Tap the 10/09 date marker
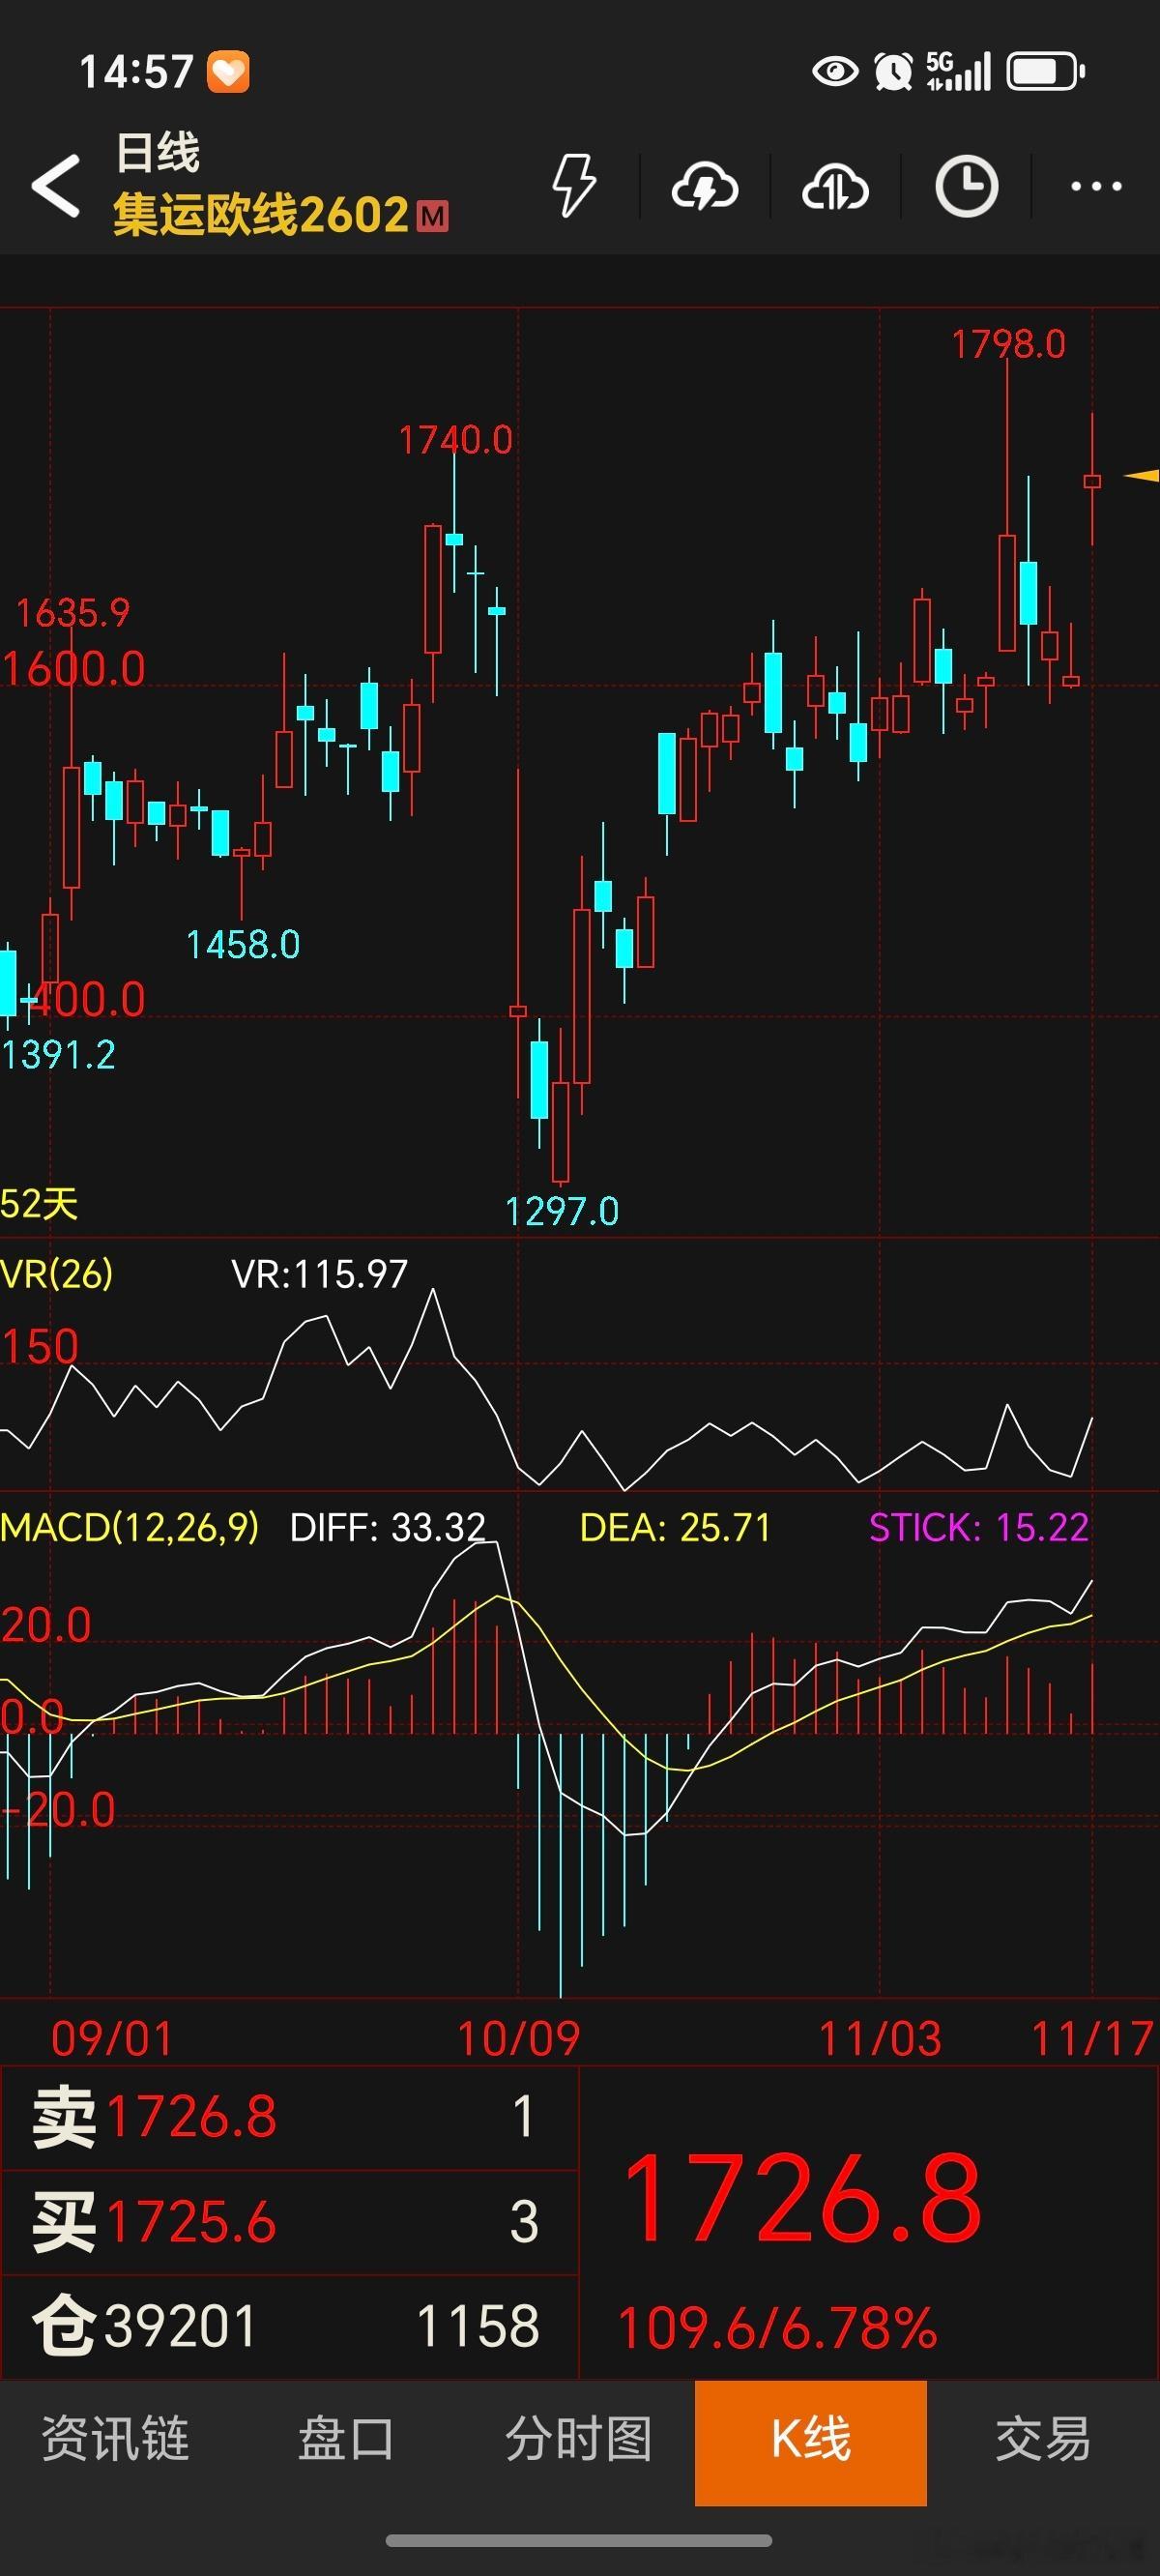 click(518, 2038)
